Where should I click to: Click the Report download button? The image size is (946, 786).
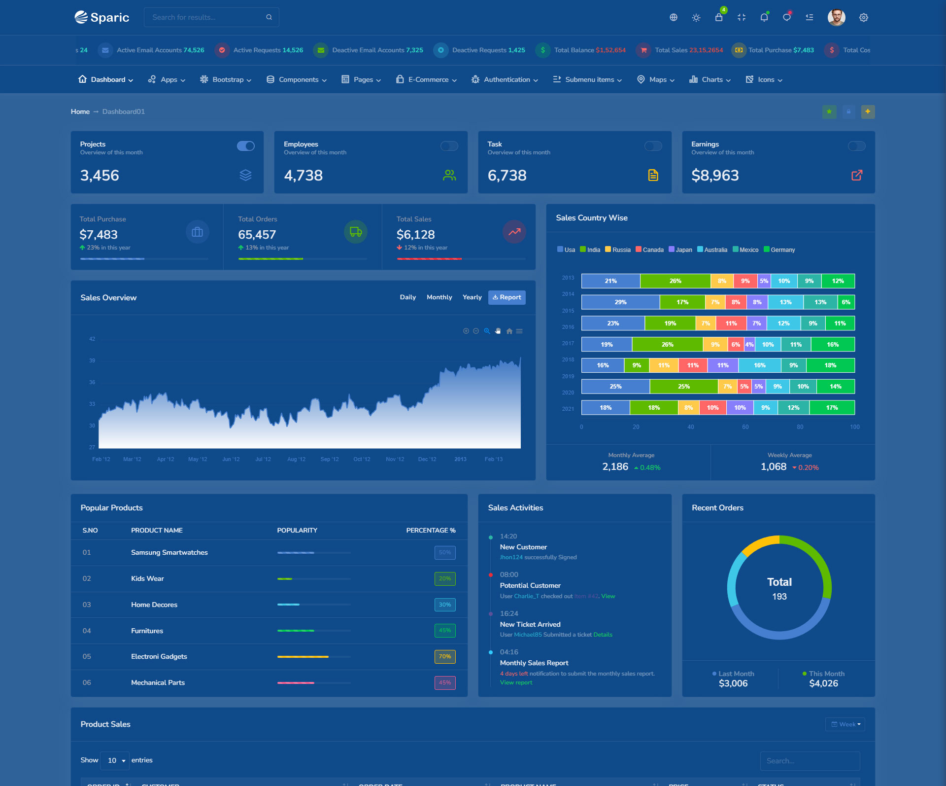(507, 297)
